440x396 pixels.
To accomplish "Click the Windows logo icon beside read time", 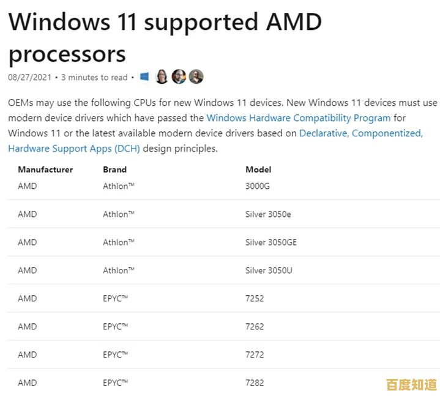I will pos(144,77).
